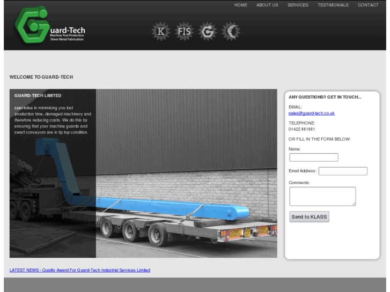Screen dimensions: 390x292
Task: Click the 'specialise in minimising' description paragraph
Action: point(53,120)
